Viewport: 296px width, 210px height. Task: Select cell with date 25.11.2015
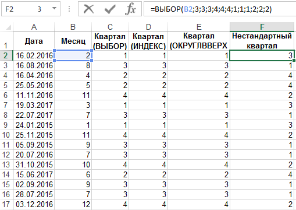[x=34, y=135]
